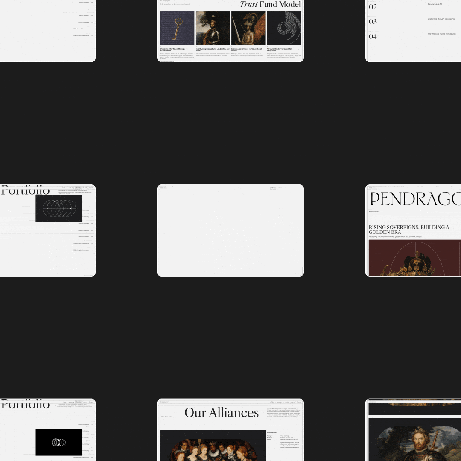Open 'A Future-Ready Framework for Replication' title
This screenshot has width=461, height=461.
coord(279,50)
